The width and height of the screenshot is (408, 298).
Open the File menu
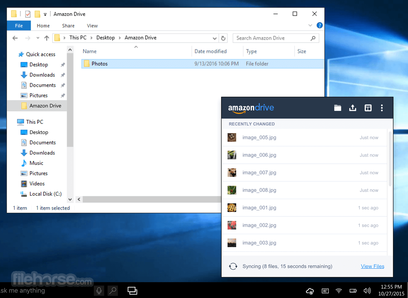point(19,26)
